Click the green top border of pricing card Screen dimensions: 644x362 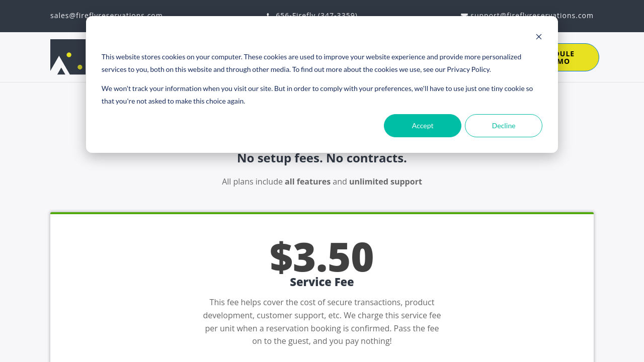pos(322,213)
